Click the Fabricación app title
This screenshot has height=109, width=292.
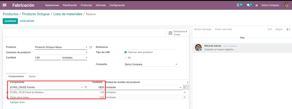point(23,5)
